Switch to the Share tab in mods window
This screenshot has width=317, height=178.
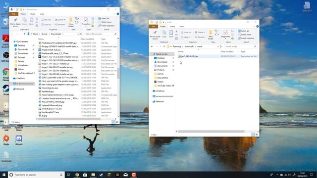click(172, 26)
